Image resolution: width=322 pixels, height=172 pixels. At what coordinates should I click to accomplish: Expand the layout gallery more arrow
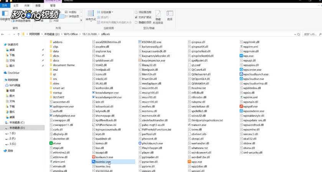tap(81, 20)
